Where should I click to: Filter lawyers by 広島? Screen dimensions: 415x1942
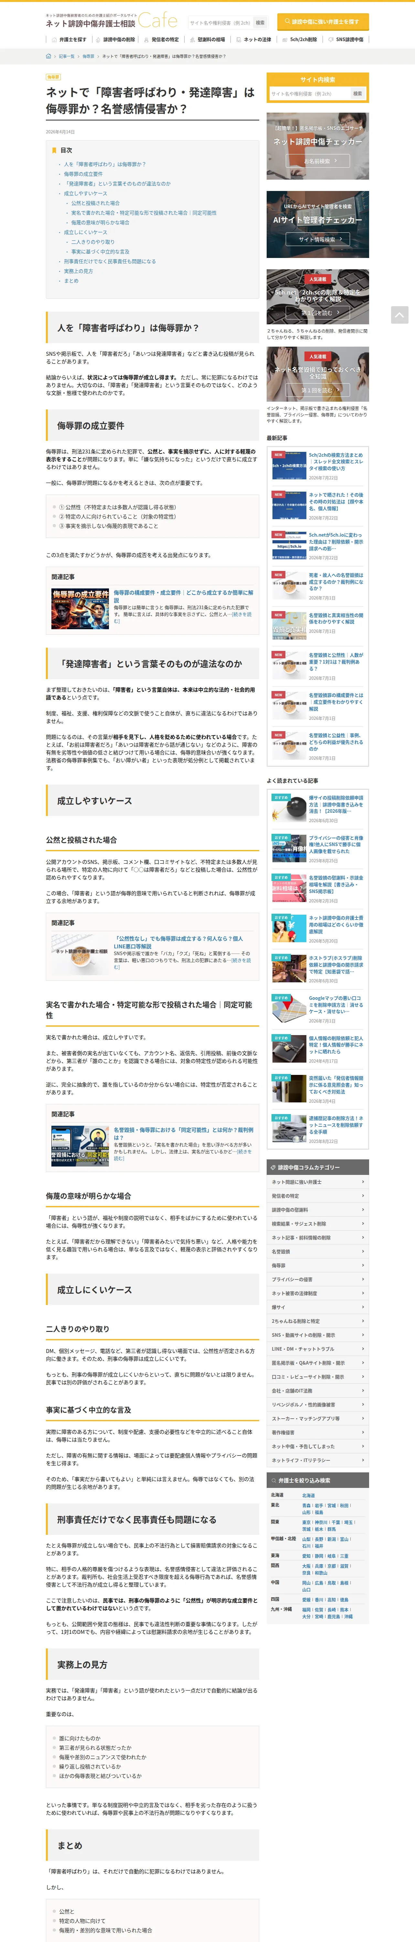click(319, 1583)
